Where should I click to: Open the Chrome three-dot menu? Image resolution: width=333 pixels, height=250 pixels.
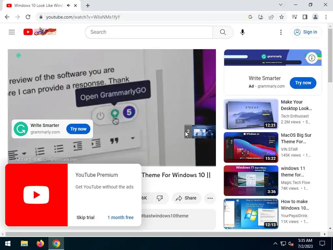click(326, 17)
